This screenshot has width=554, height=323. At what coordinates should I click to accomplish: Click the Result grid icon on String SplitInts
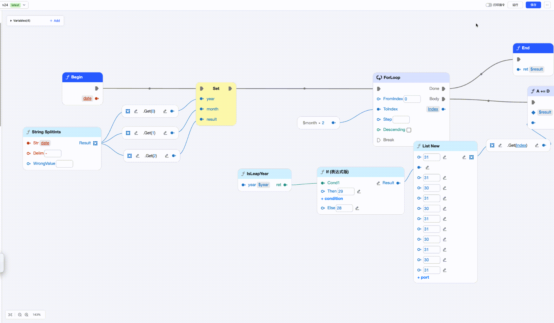click(x=95, y=143)
